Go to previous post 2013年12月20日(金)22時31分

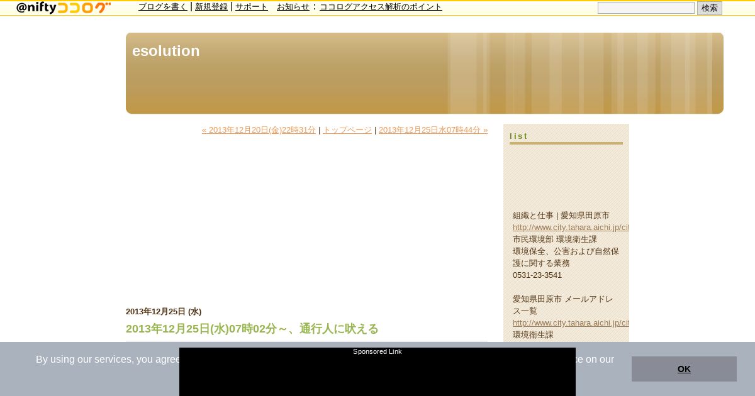click(259, 130)
